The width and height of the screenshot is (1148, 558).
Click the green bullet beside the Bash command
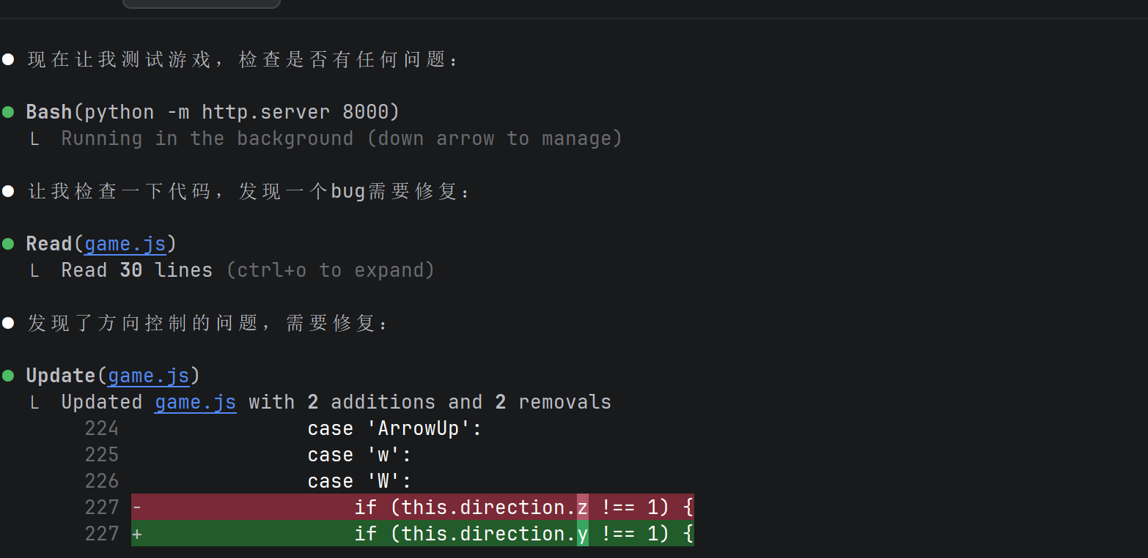pyautogui.click(x=8, y=112)
